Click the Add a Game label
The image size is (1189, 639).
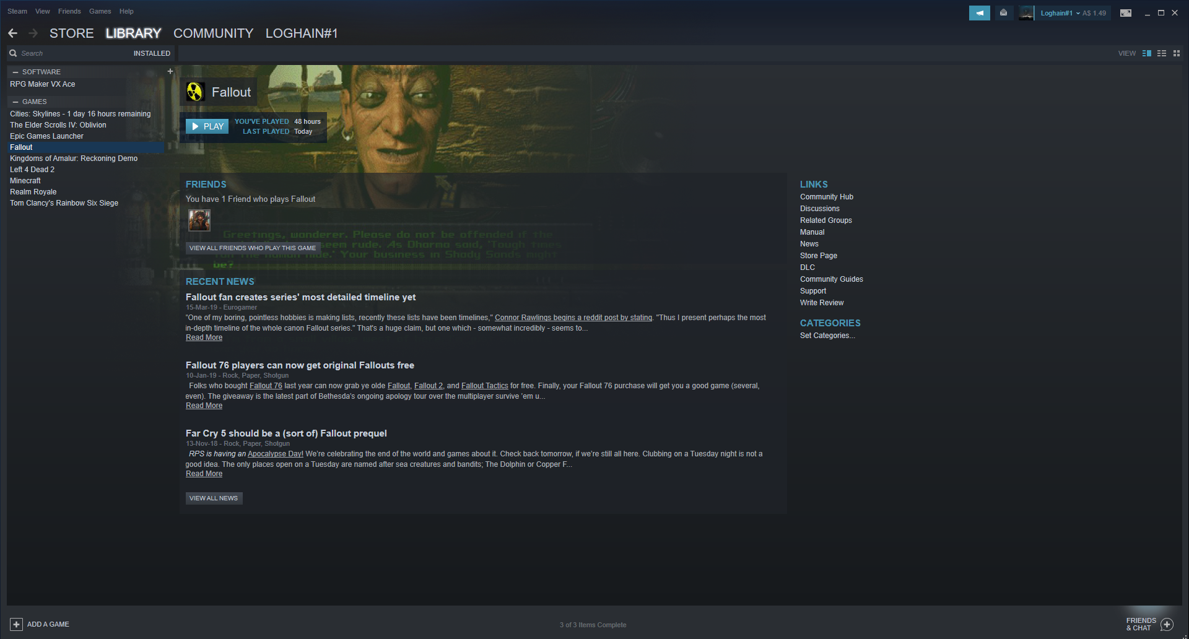[48, 624]
